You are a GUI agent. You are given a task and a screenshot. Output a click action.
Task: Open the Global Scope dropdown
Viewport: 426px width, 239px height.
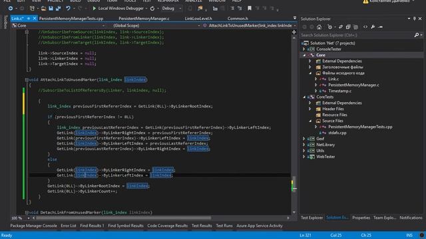click(x=199, y=25)
